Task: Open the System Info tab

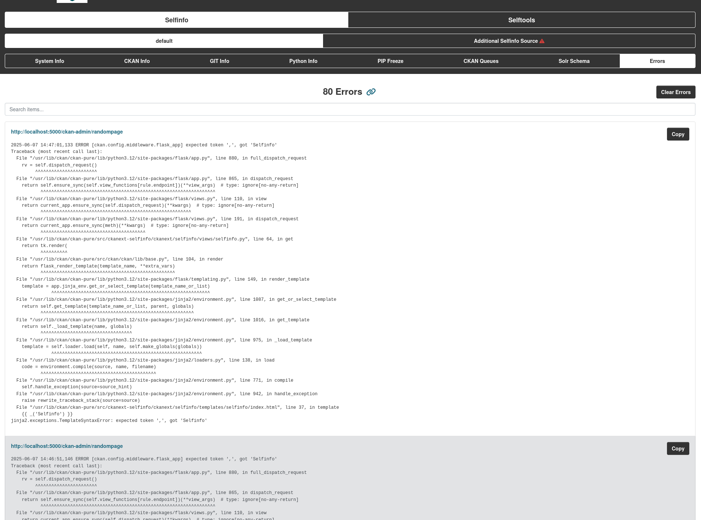Action: point(49,61)
